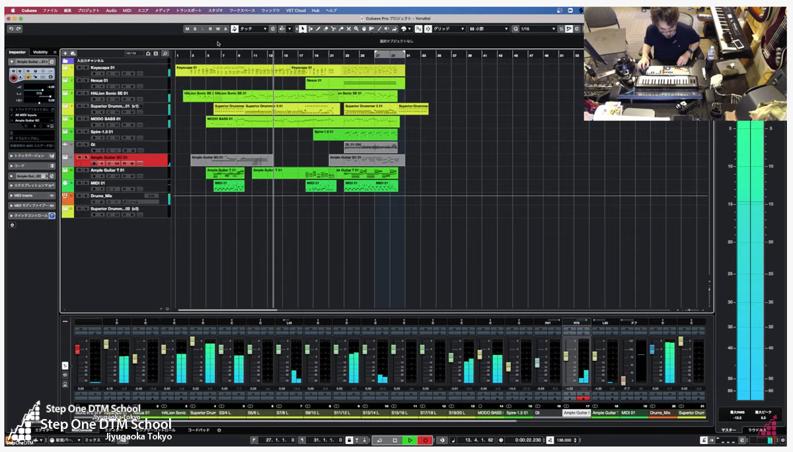Viewport: 793px width, 452px height.
Task: Mute the Nexus 01 track
Action: [79, 81]
